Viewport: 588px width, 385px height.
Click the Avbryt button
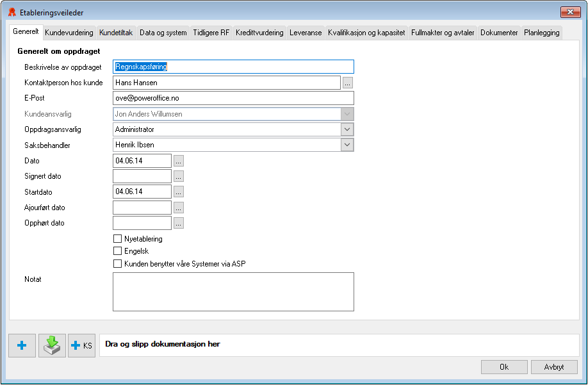click(x=554, y=367)
